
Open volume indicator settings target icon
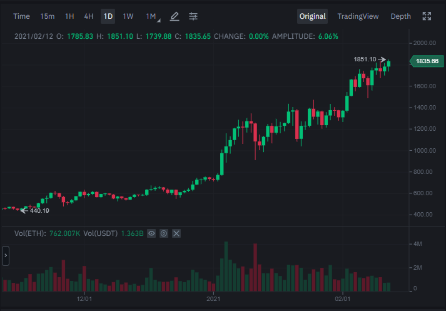coord(164,233)
